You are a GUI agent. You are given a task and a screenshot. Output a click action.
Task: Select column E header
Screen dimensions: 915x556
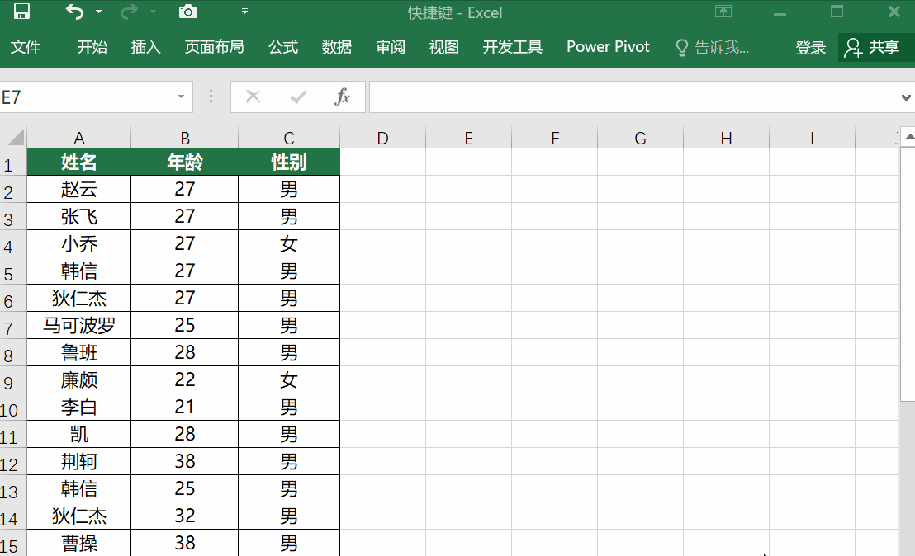(x=468, y=138)
